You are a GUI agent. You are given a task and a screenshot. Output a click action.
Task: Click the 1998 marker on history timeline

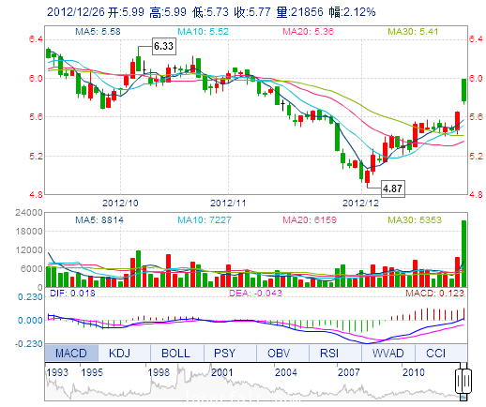tap(159, 372)
